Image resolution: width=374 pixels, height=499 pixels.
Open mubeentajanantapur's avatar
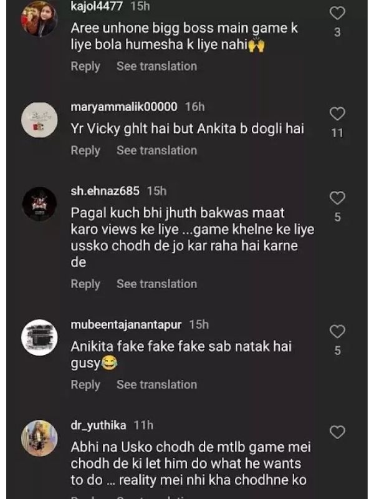39,337
